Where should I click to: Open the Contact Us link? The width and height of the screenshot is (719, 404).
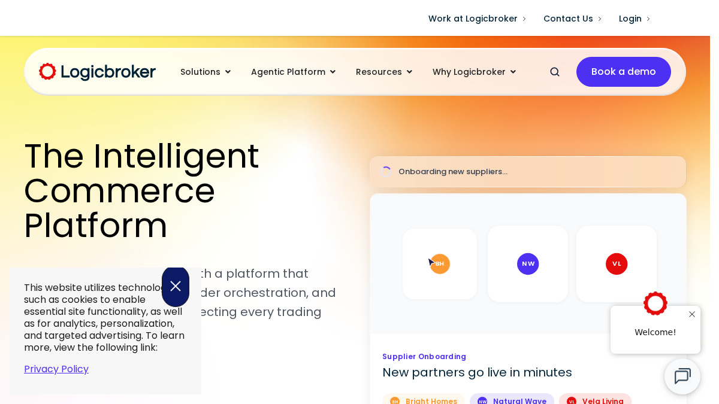[x=572, y=19]
